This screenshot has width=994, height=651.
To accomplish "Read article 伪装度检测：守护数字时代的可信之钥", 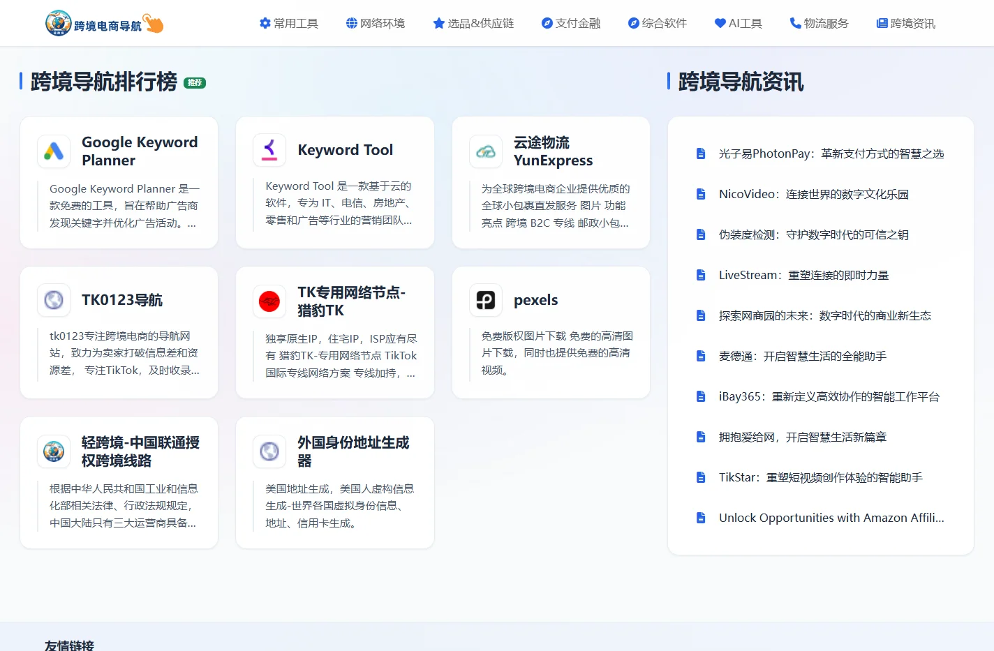I will [x=814, y=234].
